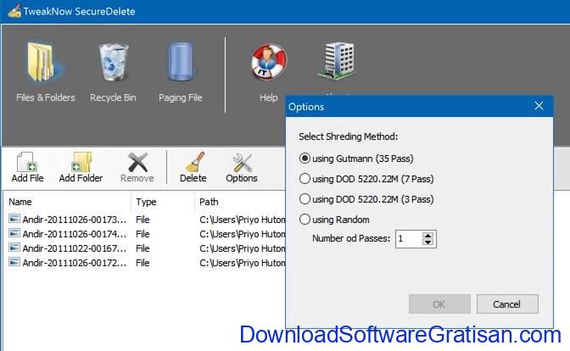Image resolution: width=570 pixels, height=351 pixels.
Task: Click Type cell of Andir-20111022-00167 row
Action: 142,248
